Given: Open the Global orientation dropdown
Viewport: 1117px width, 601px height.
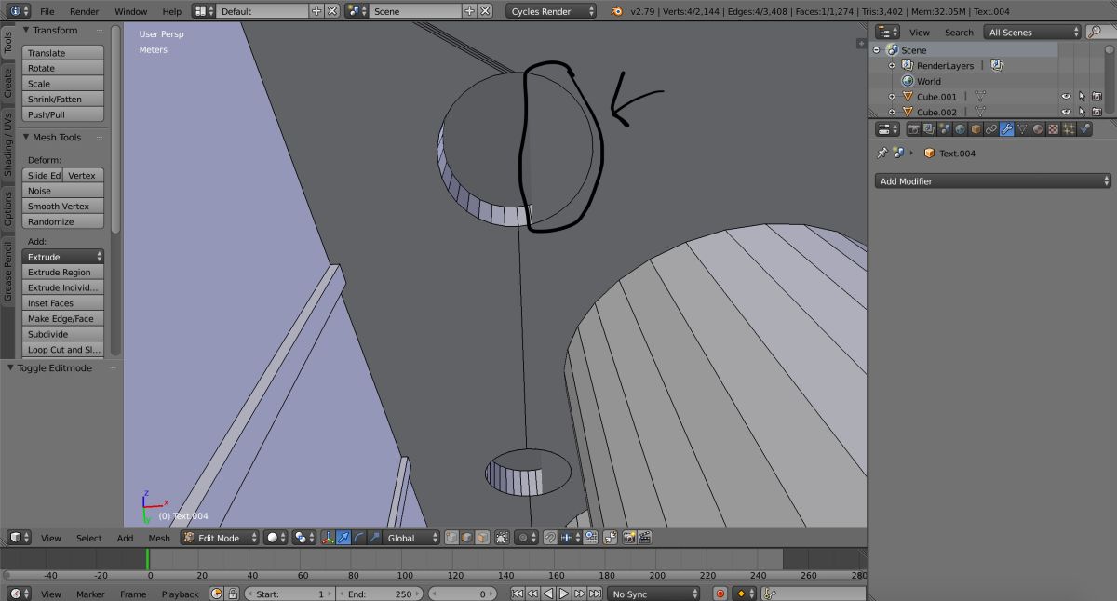Looking at the screenshot, I should point(411,538).
